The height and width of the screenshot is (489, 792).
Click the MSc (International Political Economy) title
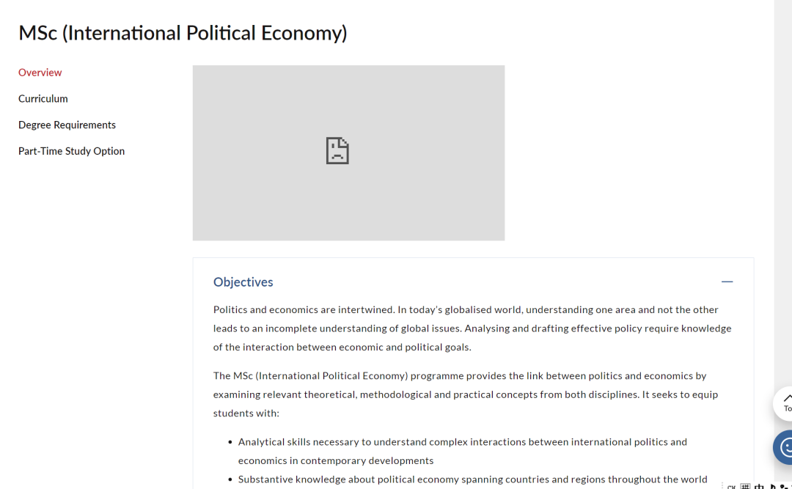tap(183, 33)
